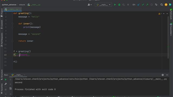The height and width of the screenshot is (97, 173).
Task: Click the closure breadcrumb folder
Action: [x=22, y=5]
